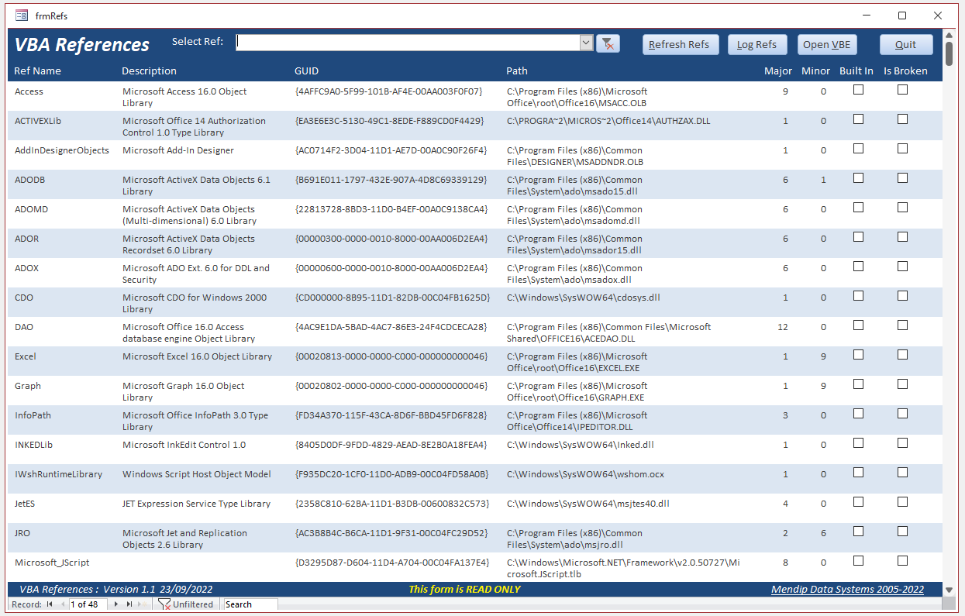
Task: Click the path C:\Windows\SysWOW64\cdosys.dll
Action: click(584, 298)
